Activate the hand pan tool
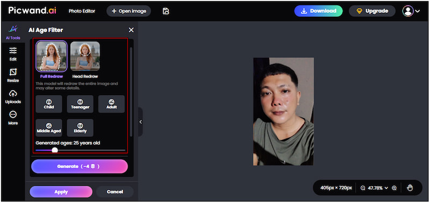Image resolution: width=430 pixels, height=203 pixels. click(410, 187)
